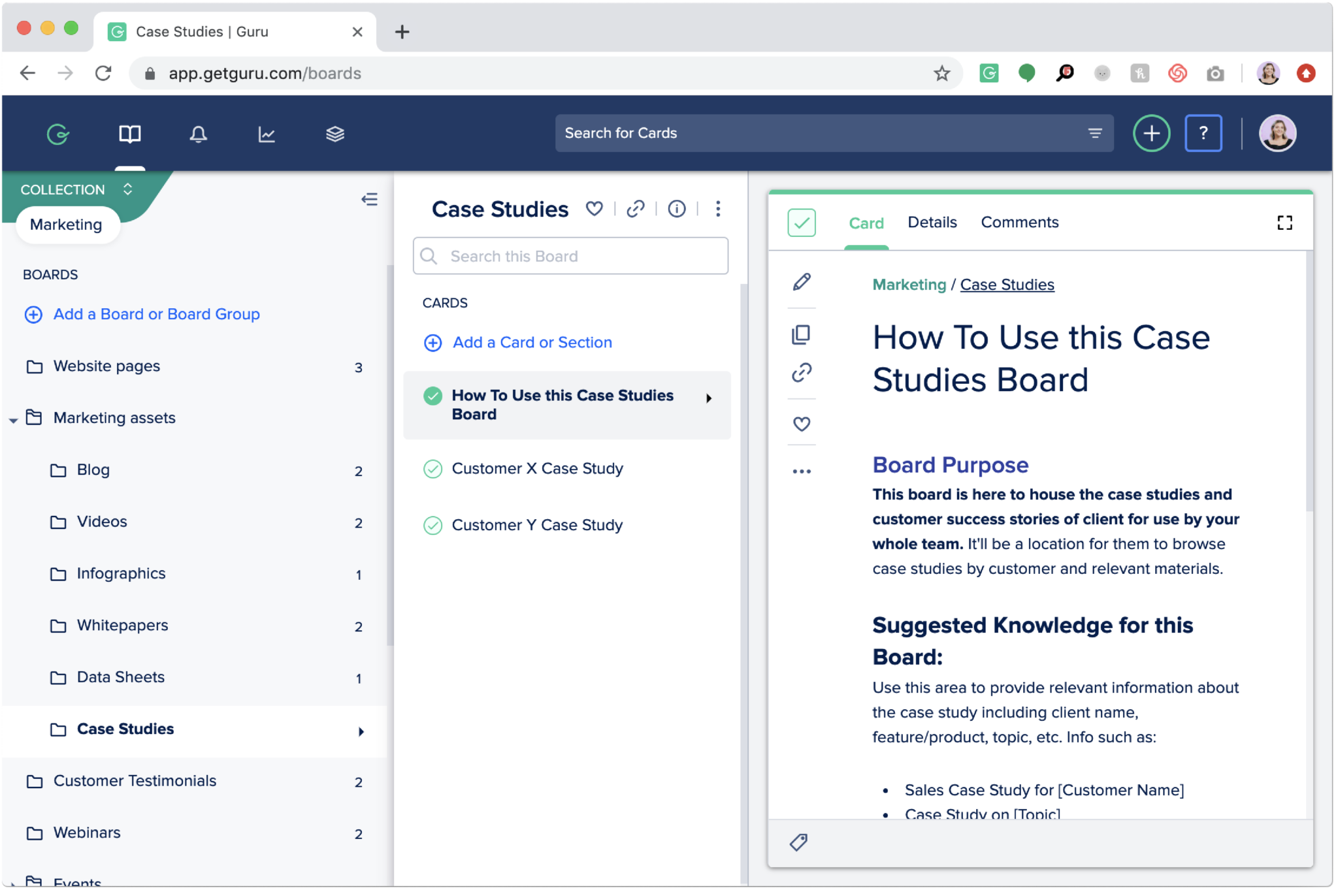Favorite the Case Studies board heart
This screenshot has height=890, width=1338.
click(x=594, y=209)
